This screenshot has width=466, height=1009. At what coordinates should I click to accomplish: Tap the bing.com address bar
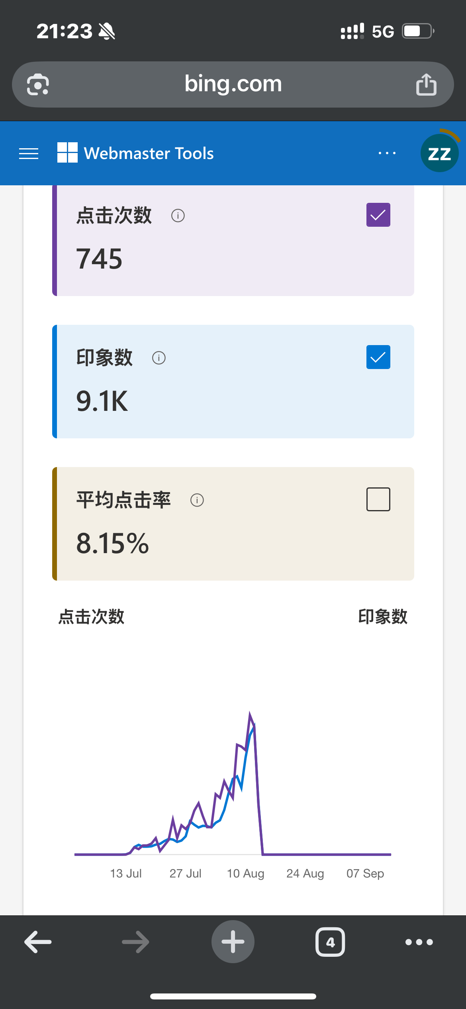(x=233, y=84)
